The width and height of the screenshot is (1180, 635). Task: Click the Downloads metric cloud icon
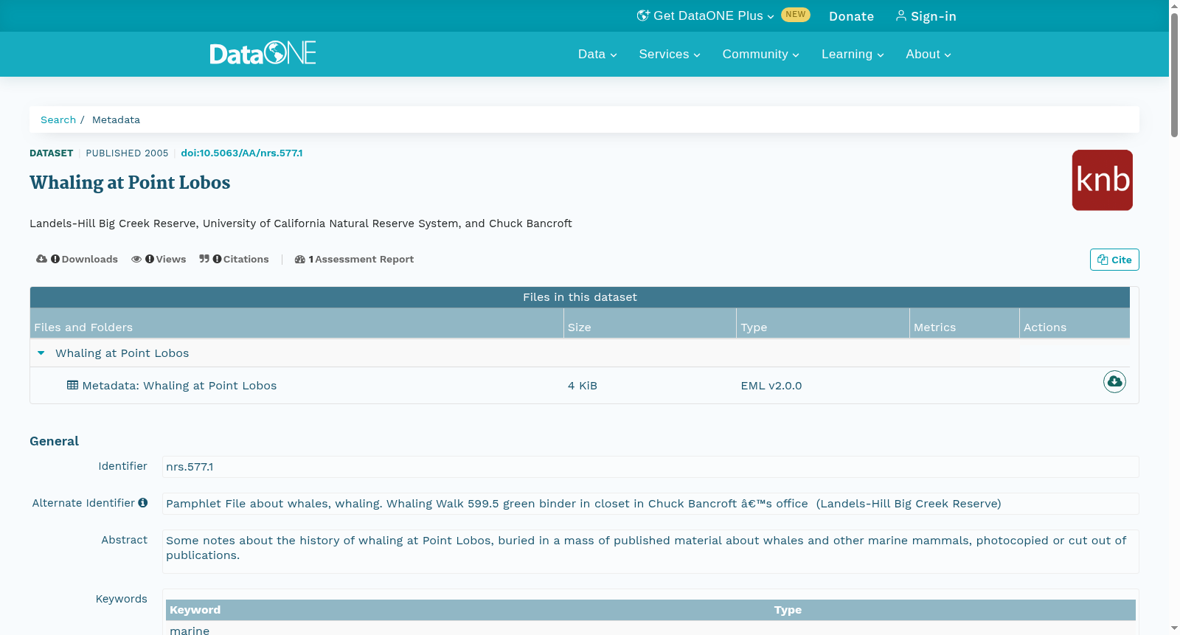[41, 259]
